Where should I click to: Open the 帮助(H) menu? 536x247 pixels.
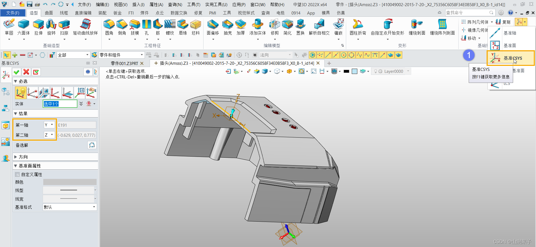(x=277, y=4)
